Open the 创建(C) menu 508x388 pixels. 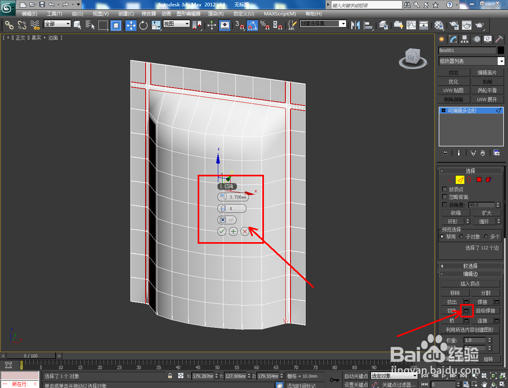(126, 13)
